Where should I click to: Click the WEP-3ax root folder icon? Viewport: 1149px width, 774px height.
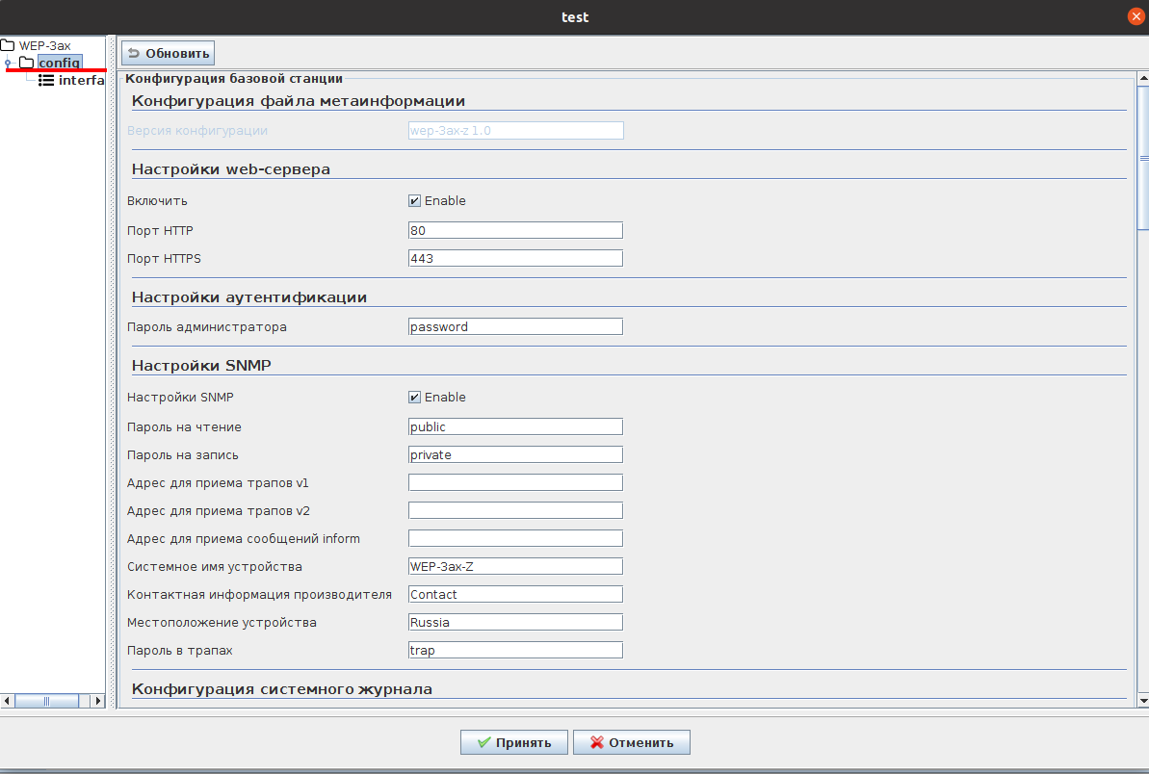click(x=8, y=45)
